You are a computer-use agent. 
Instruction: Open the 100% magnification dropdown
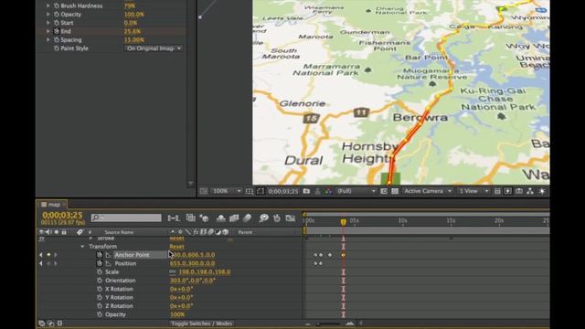(x=227, y=191)
